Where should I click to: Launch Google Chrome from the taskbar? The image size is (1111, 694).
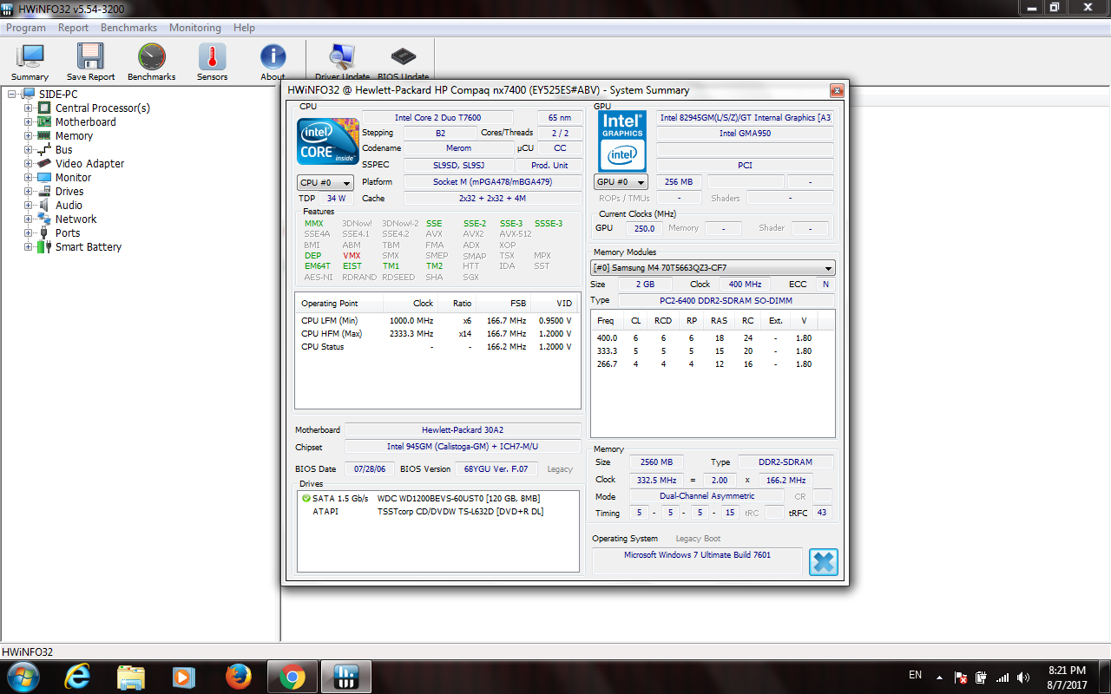click(292, 676)
